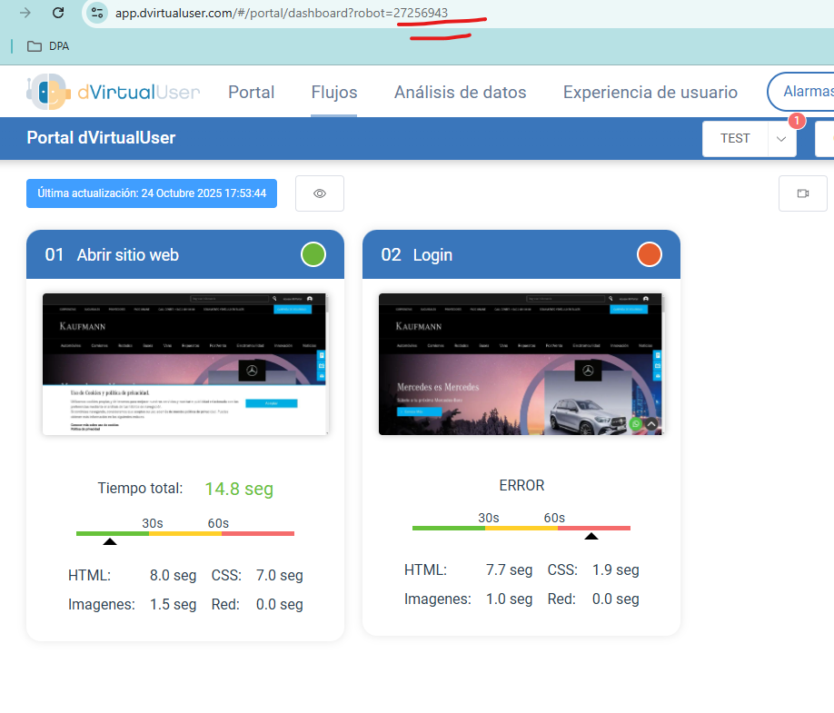Viewport: 834px width, 713px height.
Task: Reload the page with the browser refresh icon
Action: point(58,13)
